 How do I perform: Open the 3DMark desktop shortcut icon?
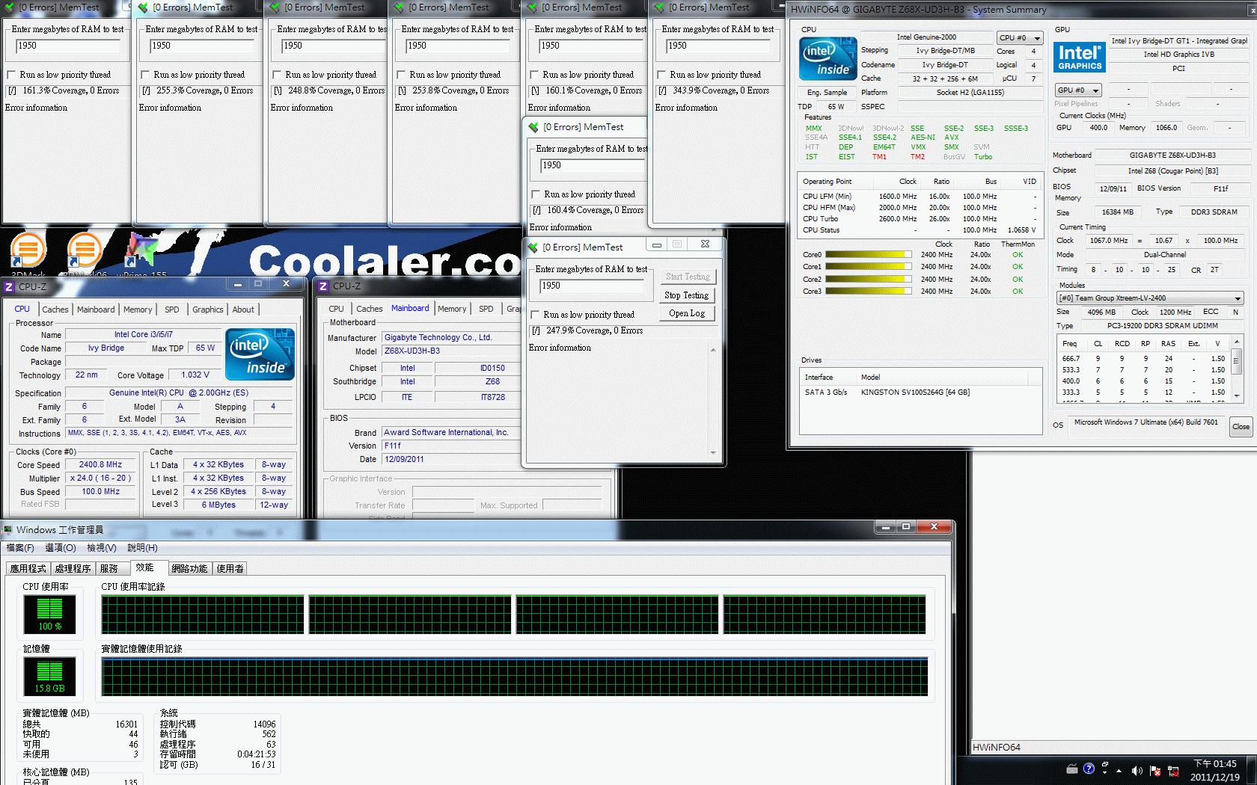click(28, 249)
